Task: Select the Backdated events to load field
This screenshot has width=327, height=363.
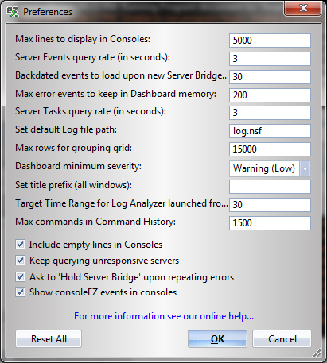Action: 270,77
